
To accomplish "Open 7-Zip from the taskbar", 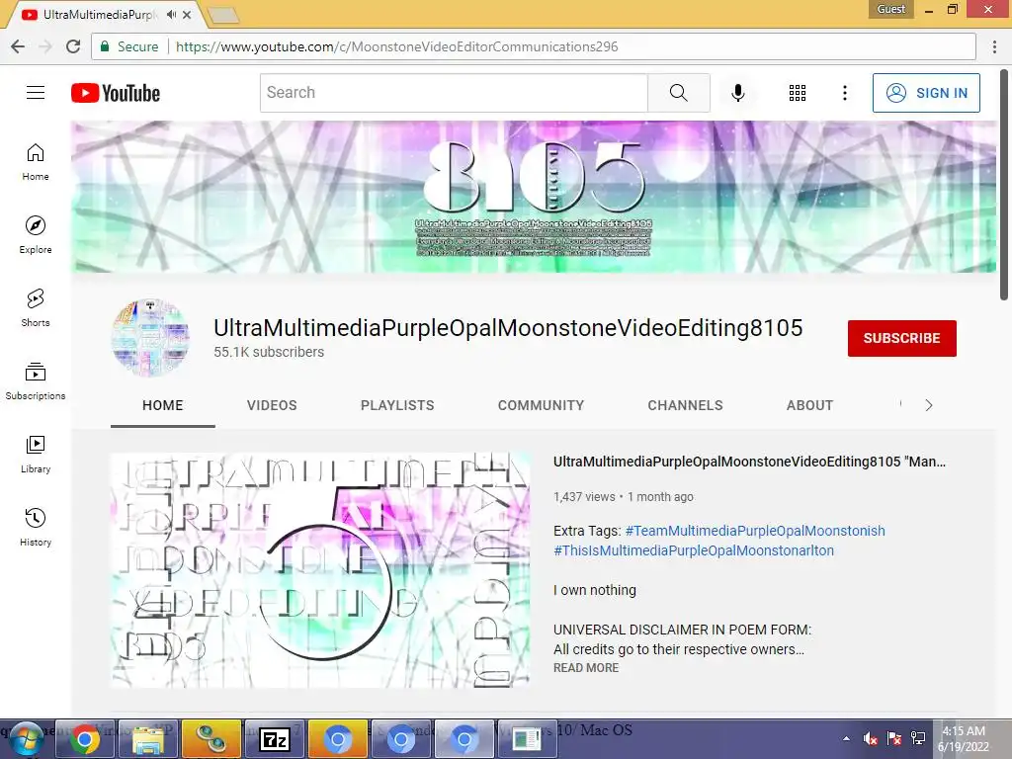I will 275,739.
